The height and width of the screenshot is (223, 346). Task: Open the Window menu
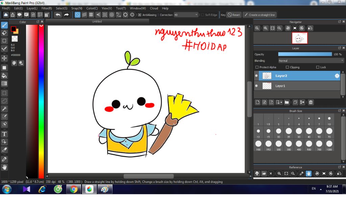(138, 8)
